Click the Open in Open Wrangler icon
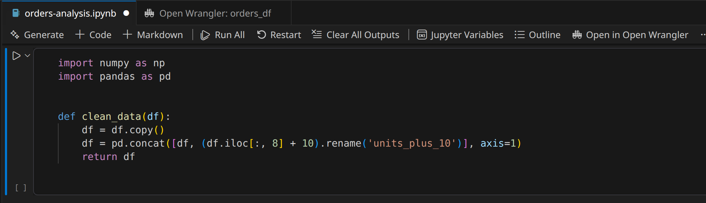This screenshot has width=706, height=203. click(x=577, y=35)
